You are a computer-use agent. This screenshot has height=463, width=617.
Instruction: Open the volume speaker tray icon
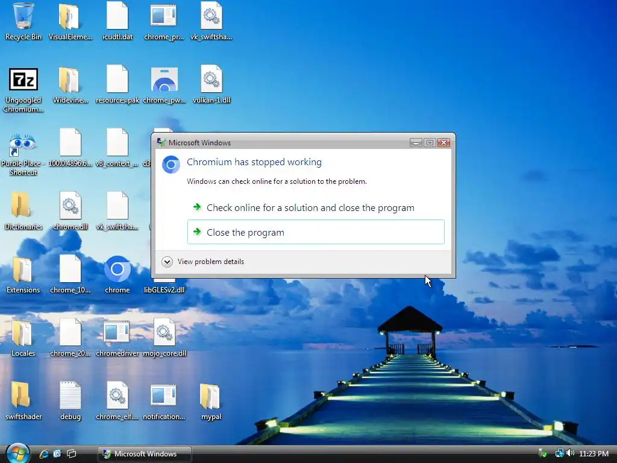click(x=570, y=453)
